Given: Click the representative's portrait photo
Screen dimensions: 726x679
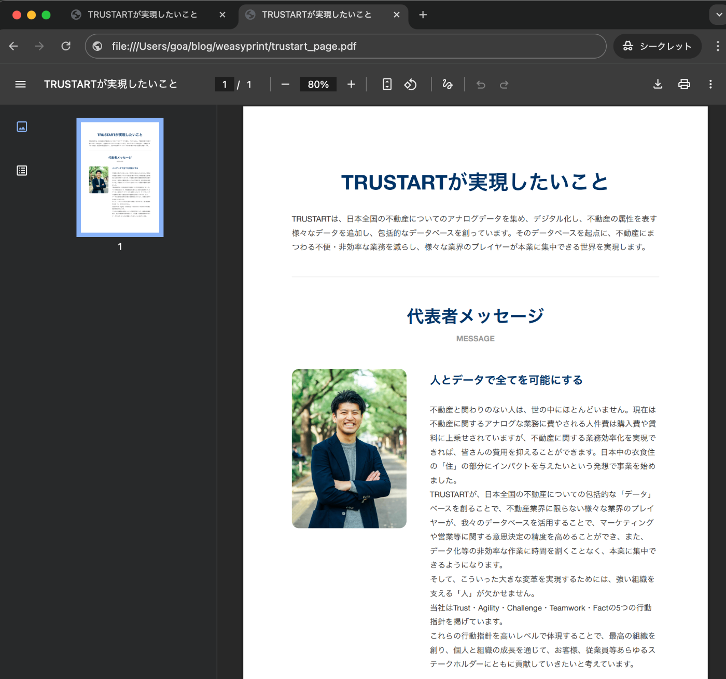Looking at the screenshot, I should click(x=349, y=449).
